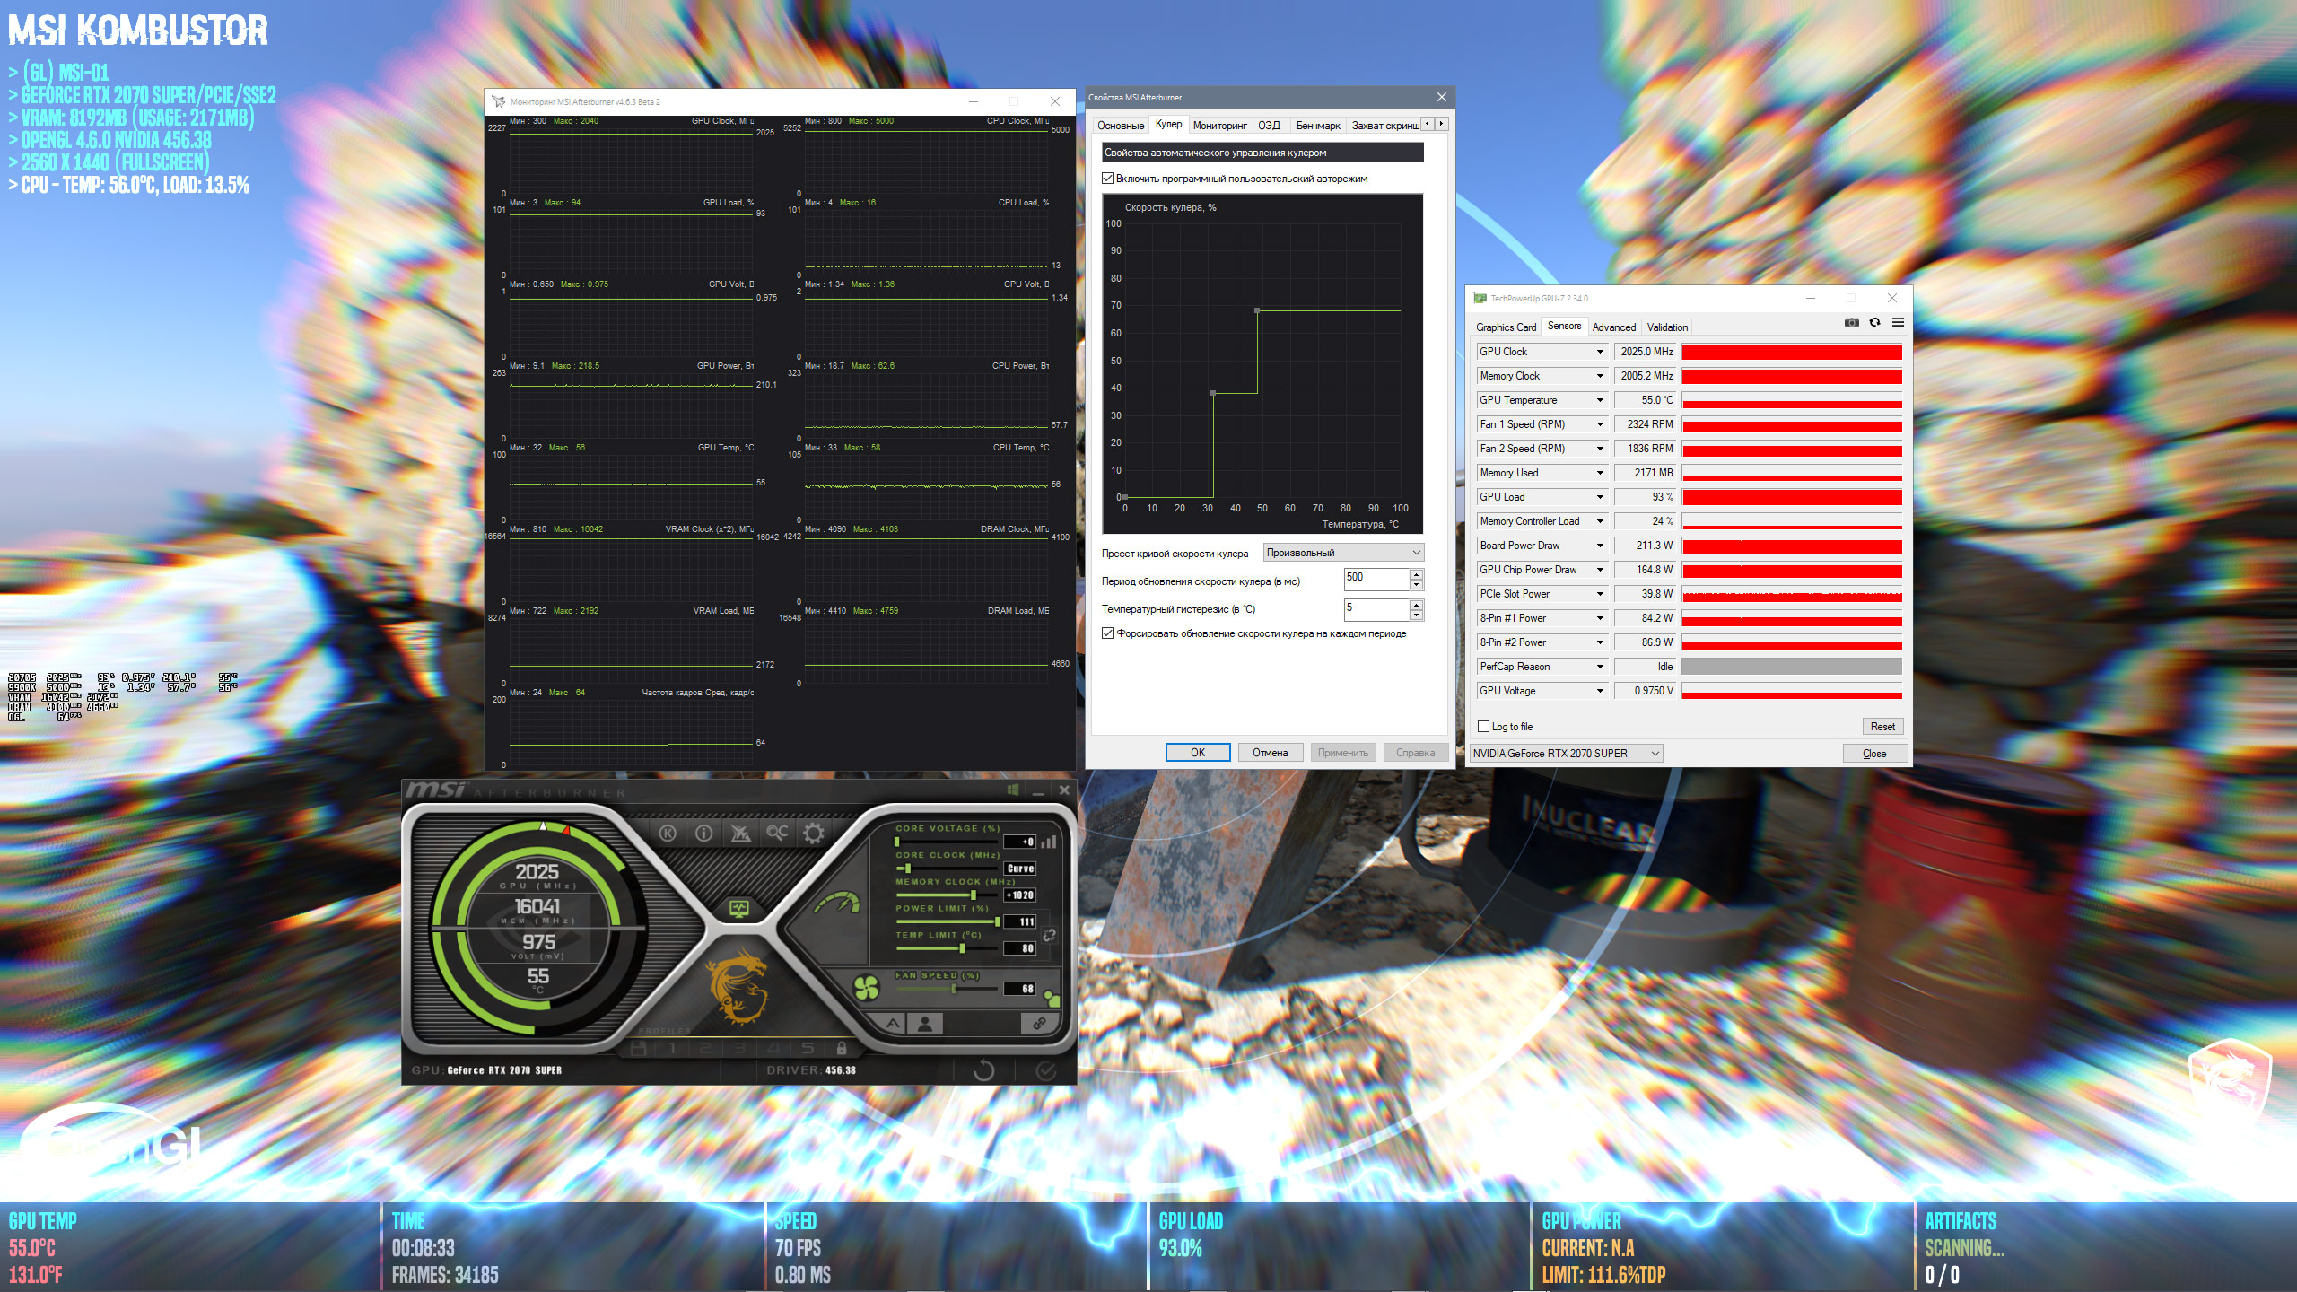
Task: Switch to the Мониторинг tab
Action: tap(1219, 126)
